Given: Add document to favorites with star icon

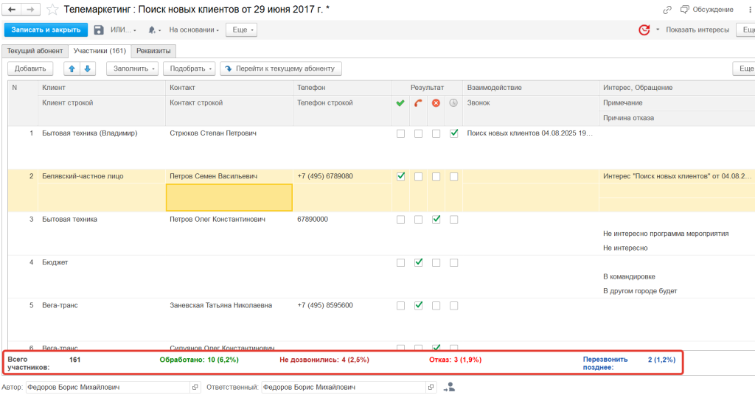Looking at the screenshot, I should click(52, 10).
